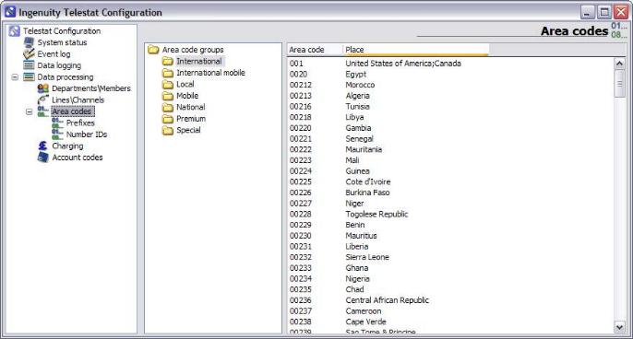Screen dimensions: 633x339
Task: Minimize the Telestat Configuration window
Action: click(x=588, y=12)
